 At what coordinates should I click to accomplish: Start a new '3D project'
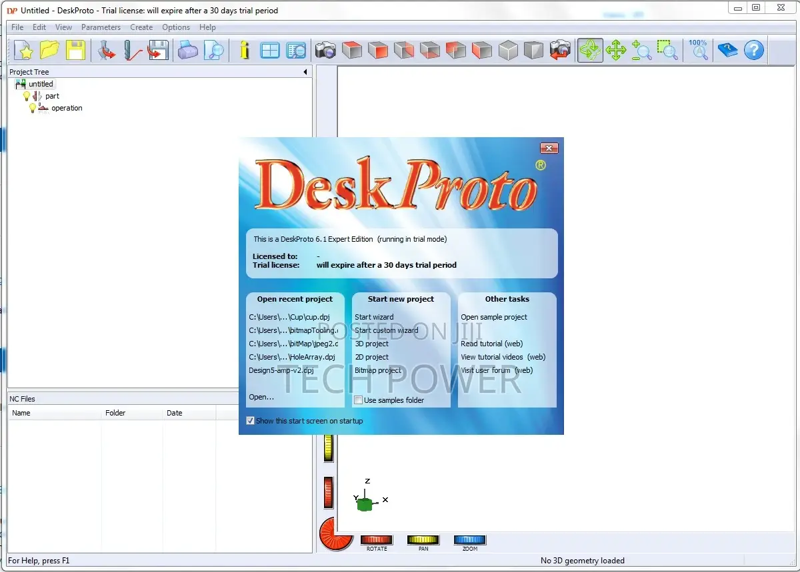pos(371,344)
